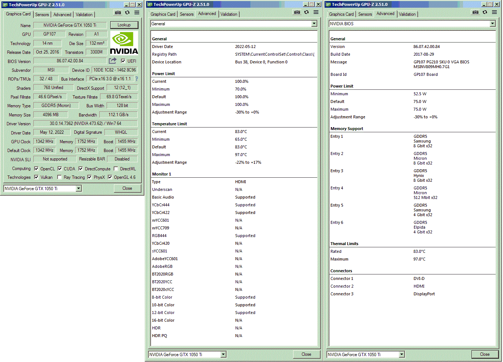Toggle the OpenGL 4.6 checkbox
This screenshot has width=503, height=362.
tap(110, 177)
